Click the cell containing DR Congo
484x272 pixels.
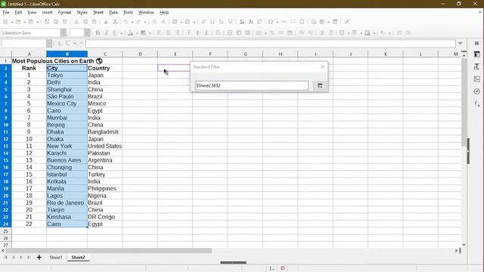coord(104,217)
